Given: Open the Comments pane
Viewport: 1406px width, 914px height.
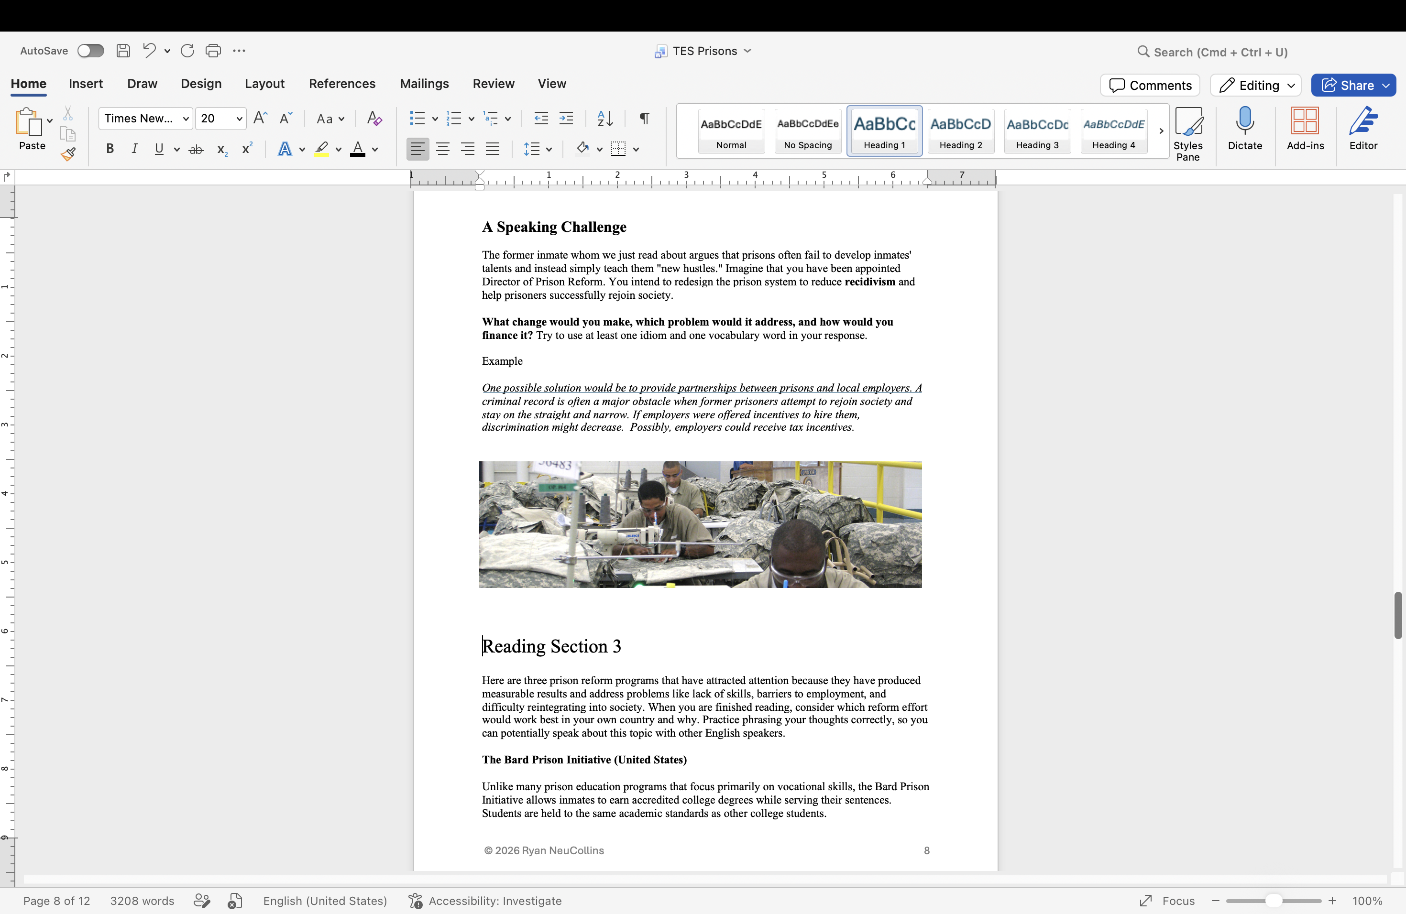Looking at the screenshot, I should pos(1150,85).
